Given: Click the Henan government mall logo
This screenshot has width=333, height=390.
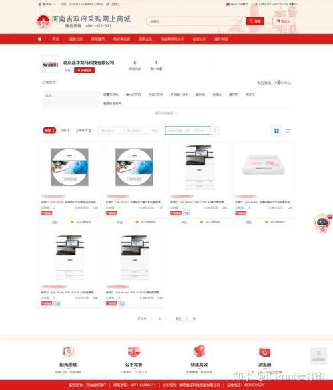Looking at the screenshot, I should tap(43, 21).
